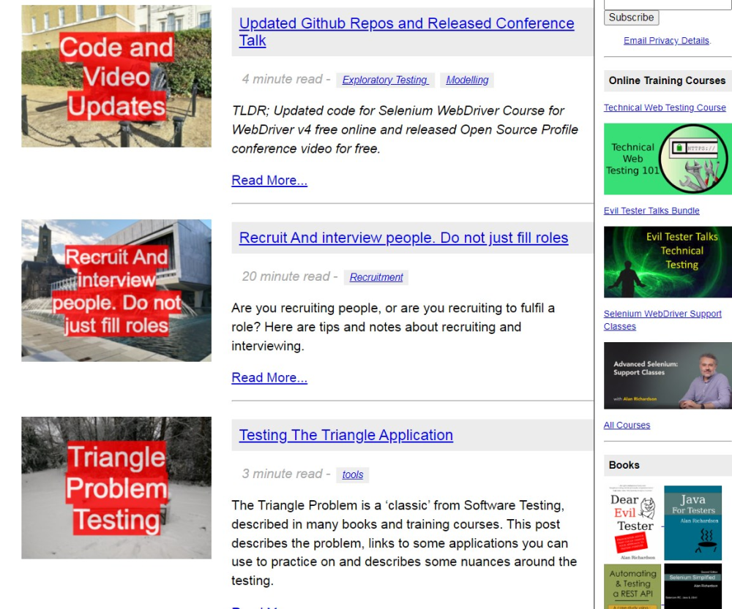Click the Java For Testers book cover
The image size is (732, 609).
point(692,523)
